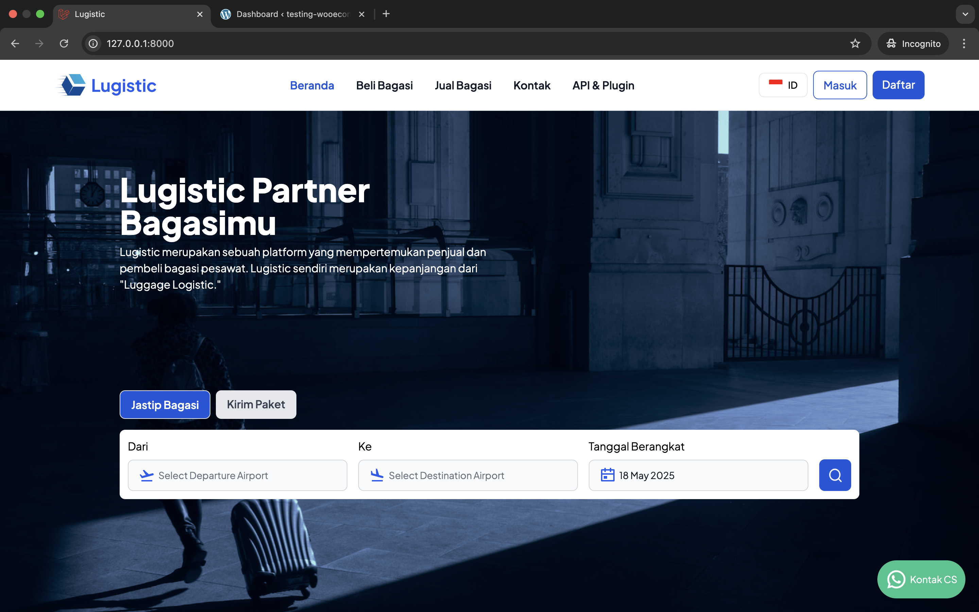The width and height of the screenshot is (979, 612).
Task: Click the Daftar register button
Action: point(898,85)
